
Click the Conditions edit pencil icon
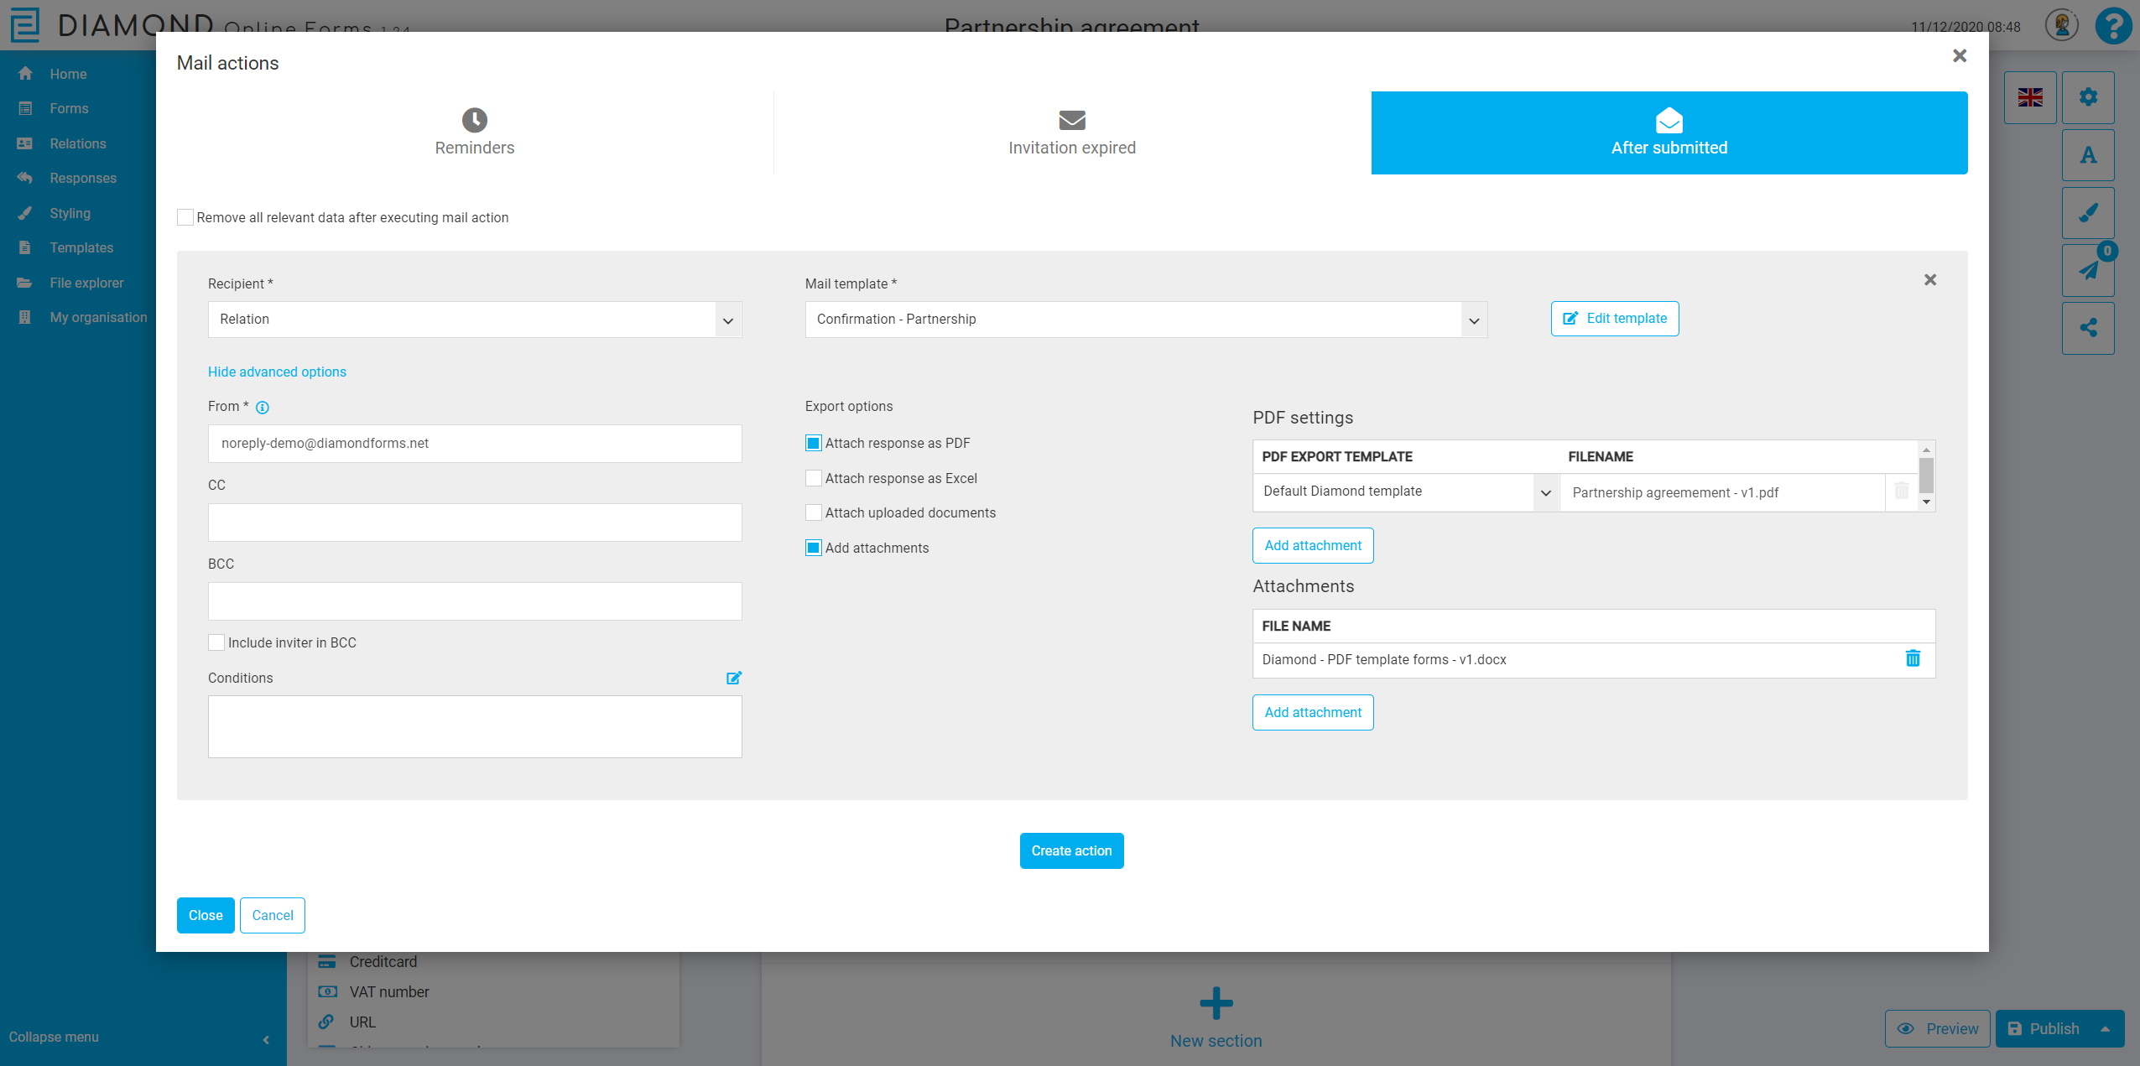tap(733, 678)
